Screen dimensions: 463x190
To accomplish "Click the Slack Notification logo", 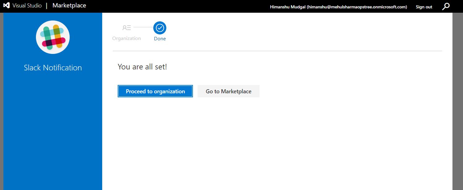I will point(53,37).
